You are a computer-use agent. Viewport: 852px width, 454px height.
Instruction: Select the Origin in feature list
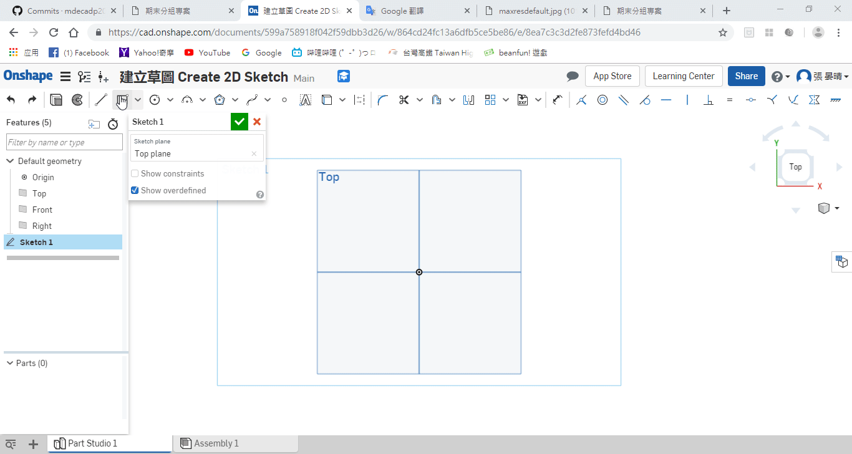(43, 177)
